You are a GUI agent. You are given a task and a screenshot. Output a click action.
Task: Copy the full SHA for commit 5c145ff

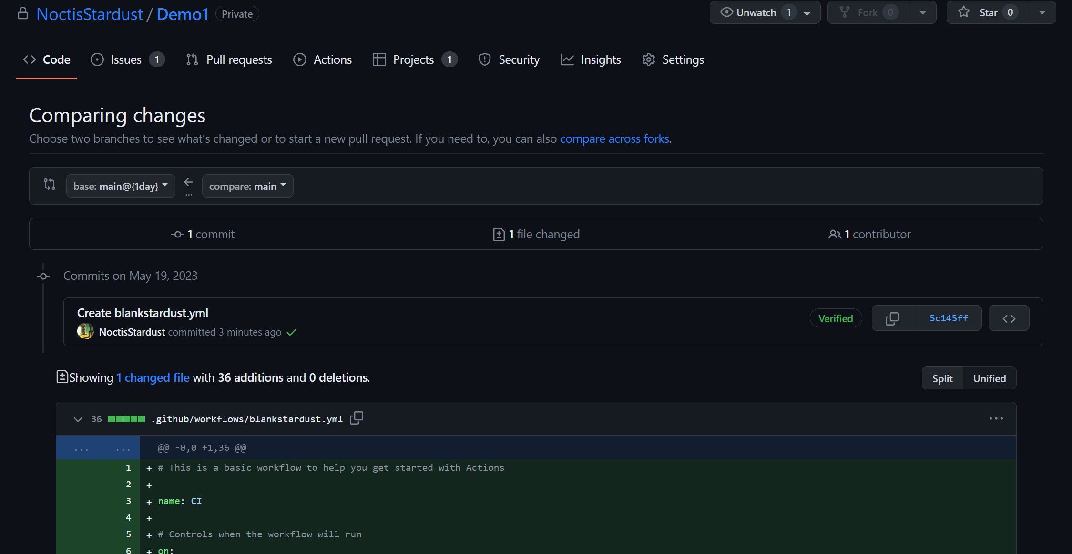893,318
